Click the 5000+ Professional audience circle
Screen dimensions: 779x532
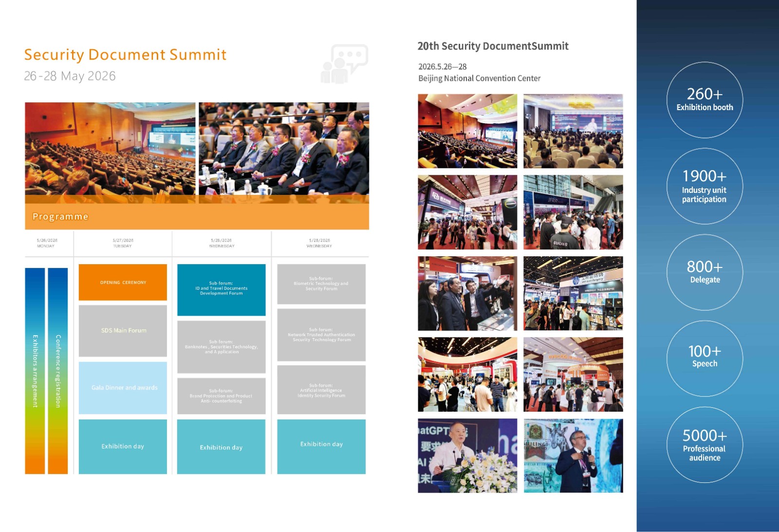[705, 445]
